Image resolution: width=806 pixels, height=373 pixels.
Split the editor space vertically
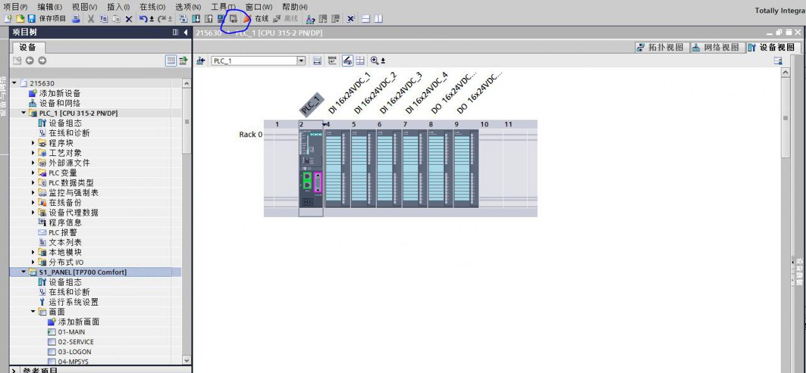tap(378, 19)
